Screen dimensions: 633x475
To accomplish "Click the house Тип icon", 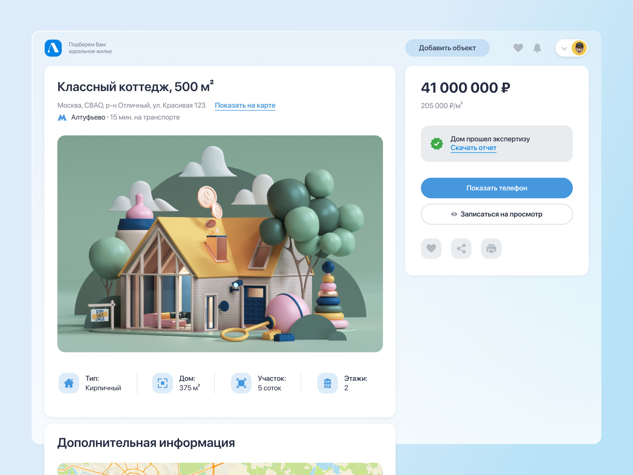I will [x=69, y=383].
